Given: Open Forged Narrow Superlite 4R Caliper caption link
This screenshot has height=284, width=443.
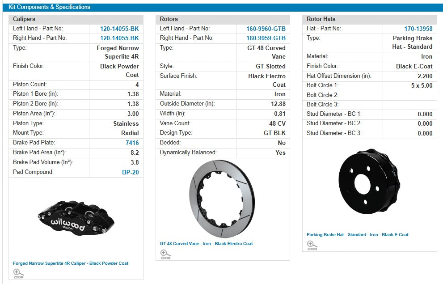Looking at the screenshot, I should 71,263.
